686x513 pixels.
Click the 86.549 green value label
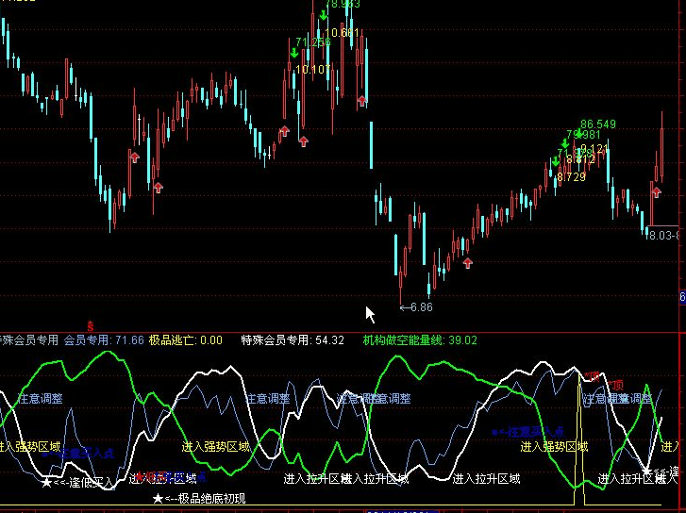[598, 124]
